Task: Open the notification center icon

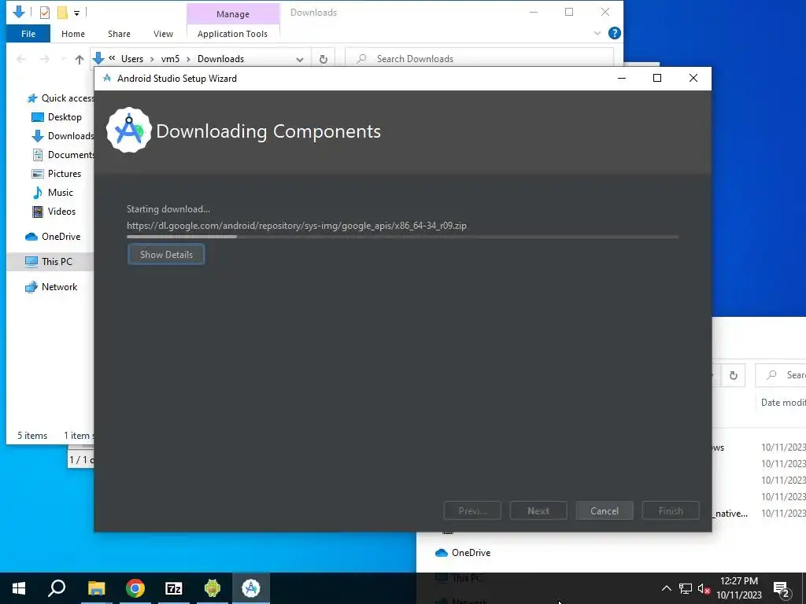Action: pos(782,588)
